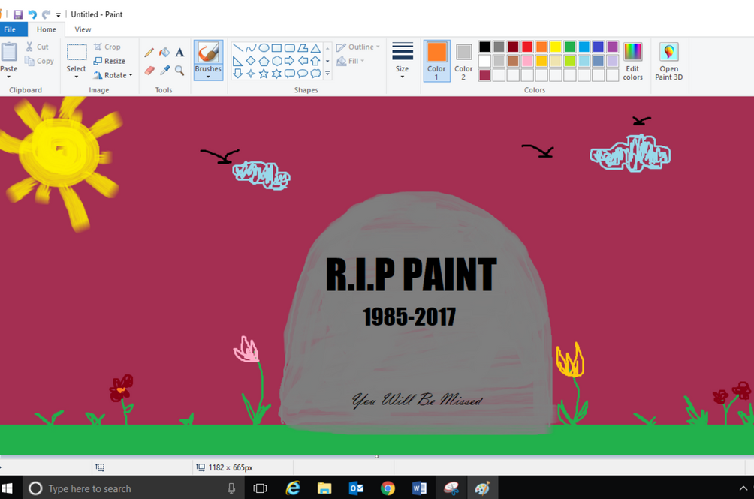The width and height of the screenshot is (754, 499).
Task: Open the Size dropdown
Action: pos(403,61)
